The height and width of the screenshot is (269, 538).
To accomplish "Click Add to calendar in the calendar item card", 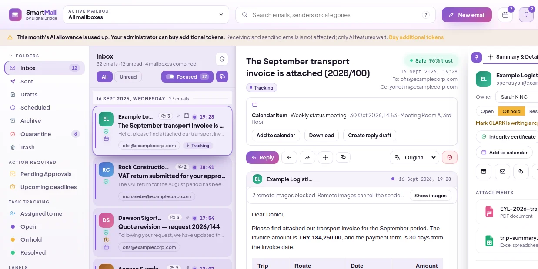I will pyautogui.click(x=276, y=135).
